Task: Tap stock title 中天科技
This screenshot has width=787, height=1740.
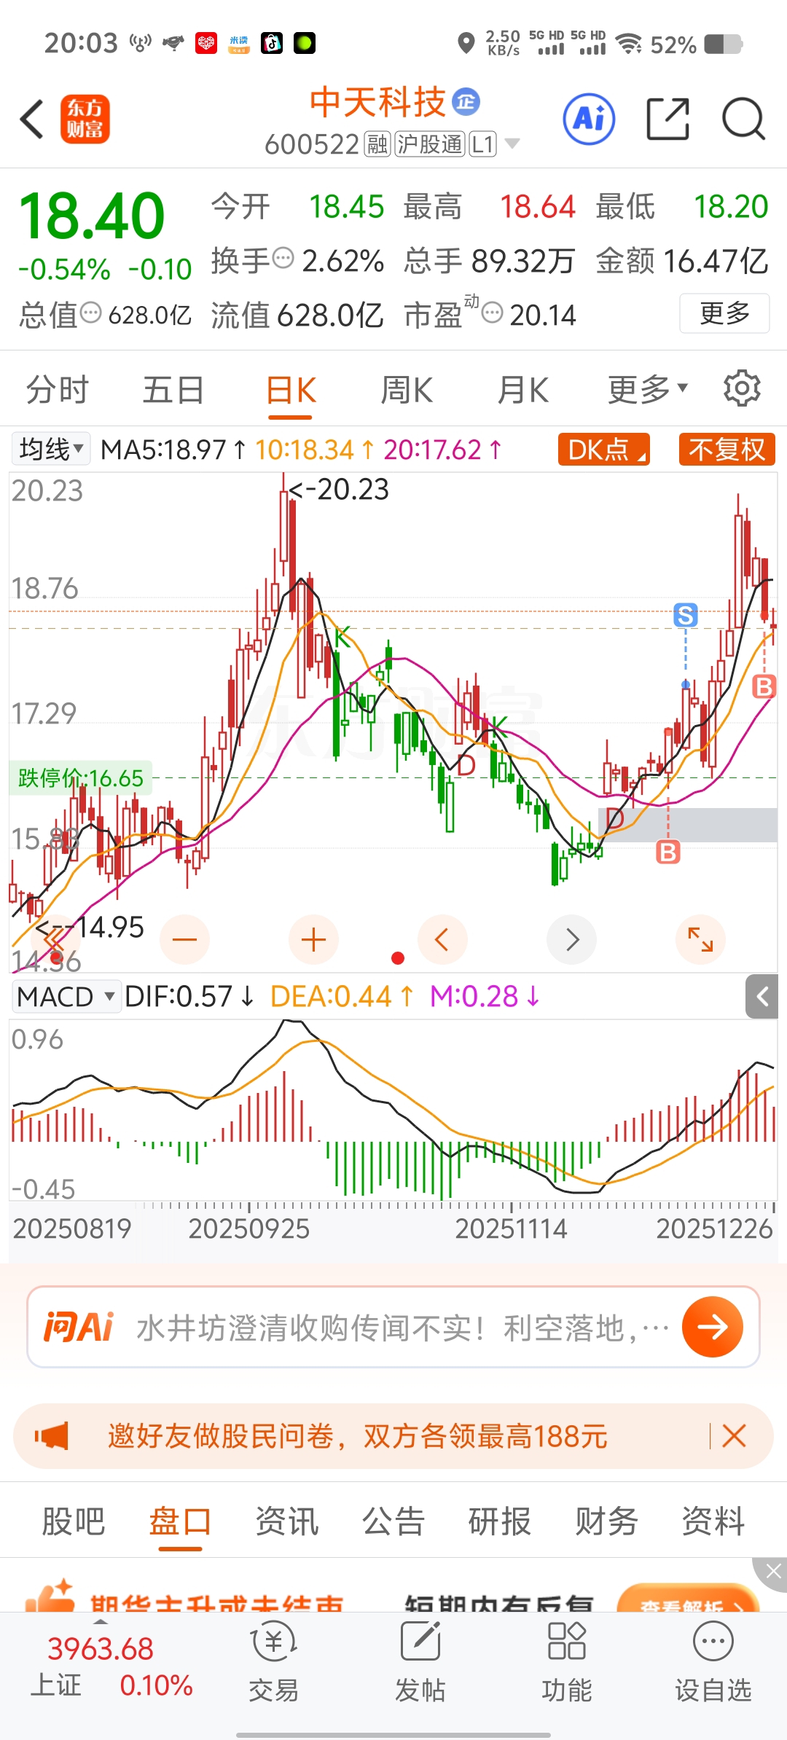Action: (x=377, y=102)
